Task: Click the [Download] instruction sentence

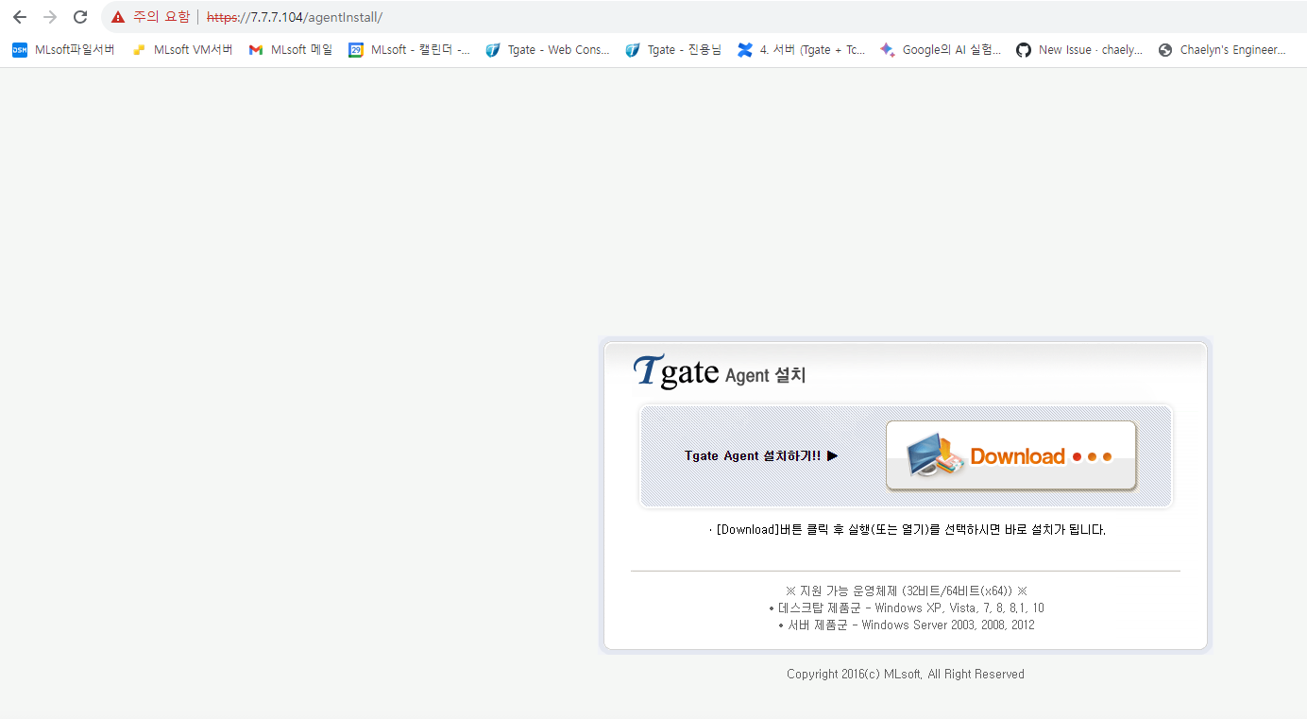Action: tap(908, 530)
